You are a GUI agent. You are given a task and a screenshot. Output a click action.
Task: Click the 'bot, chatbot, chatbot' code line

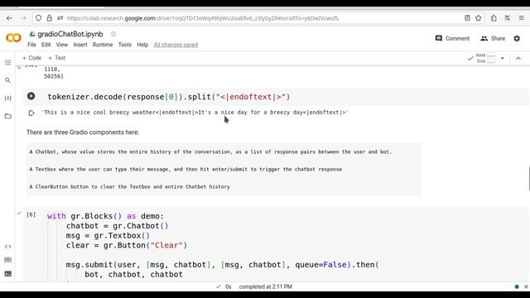tap(133, 274)
